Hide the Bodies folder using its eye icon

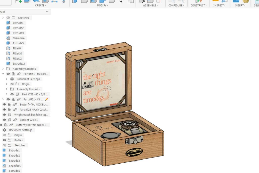click(x=4, y=140)
